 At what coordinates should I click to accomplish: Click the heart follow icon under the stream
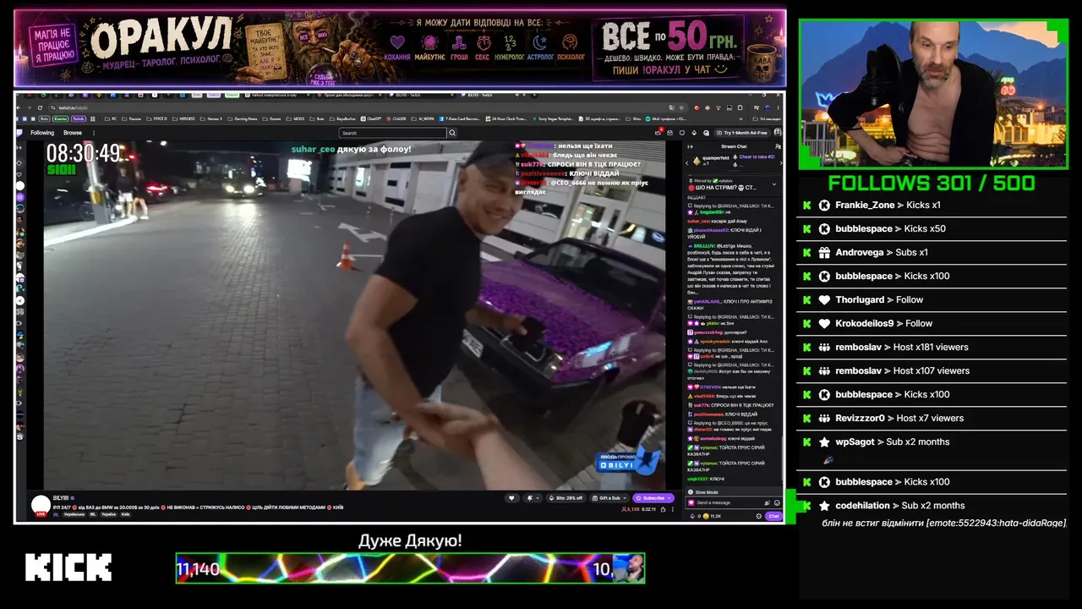pyautogui.click(x=511, y=498)
